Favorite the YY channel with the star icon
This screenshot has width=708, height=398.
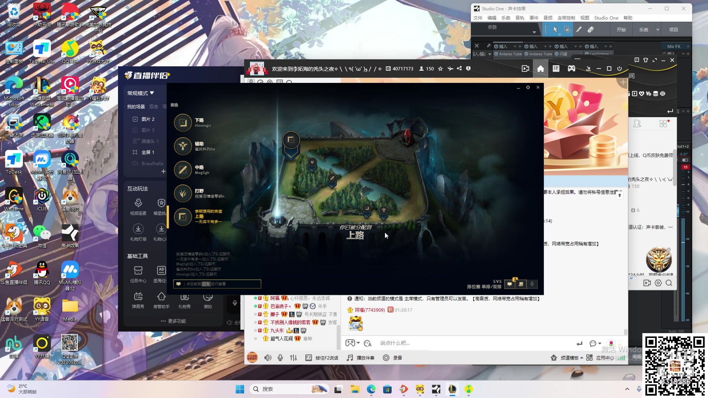(440, 69)
